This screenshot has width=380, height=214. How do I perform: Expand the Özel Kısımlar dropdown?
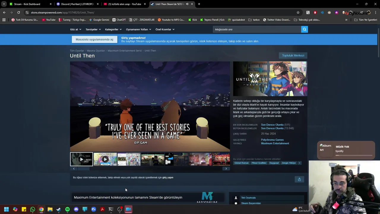coord(165,29)
